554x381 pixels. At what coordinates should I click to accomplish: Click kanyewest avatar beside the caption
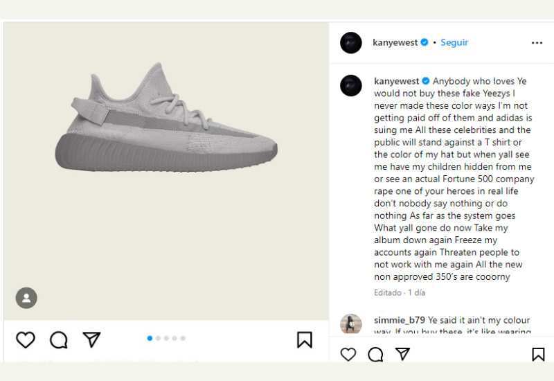351,85
